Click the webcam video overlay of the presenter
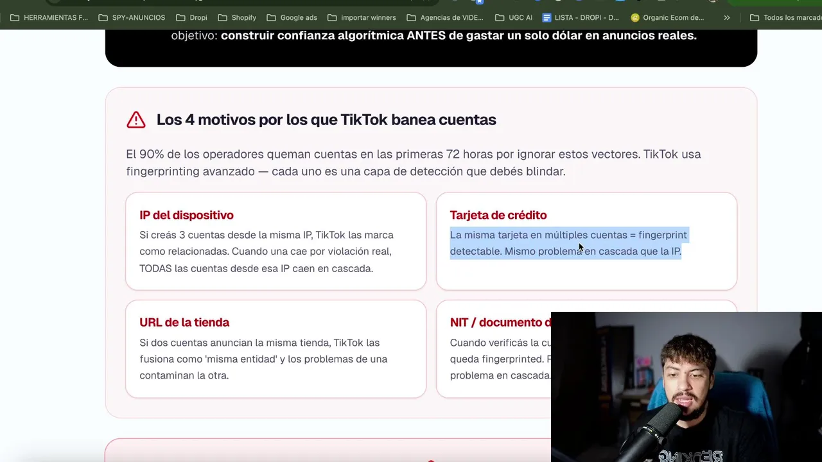The image size is (822, 462). click(x=686, y=387)
